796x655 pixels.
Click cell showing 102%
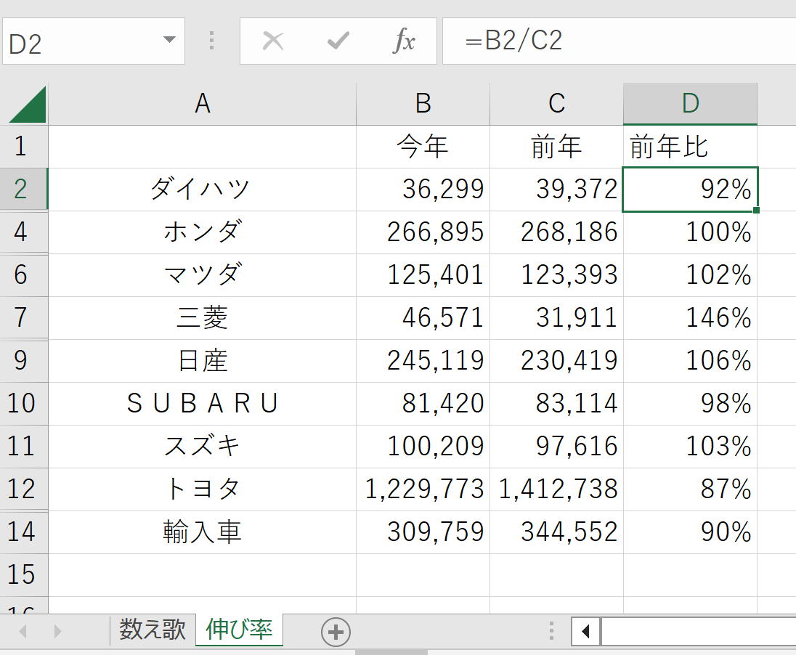pyautogui.click(x=691, y=275)
